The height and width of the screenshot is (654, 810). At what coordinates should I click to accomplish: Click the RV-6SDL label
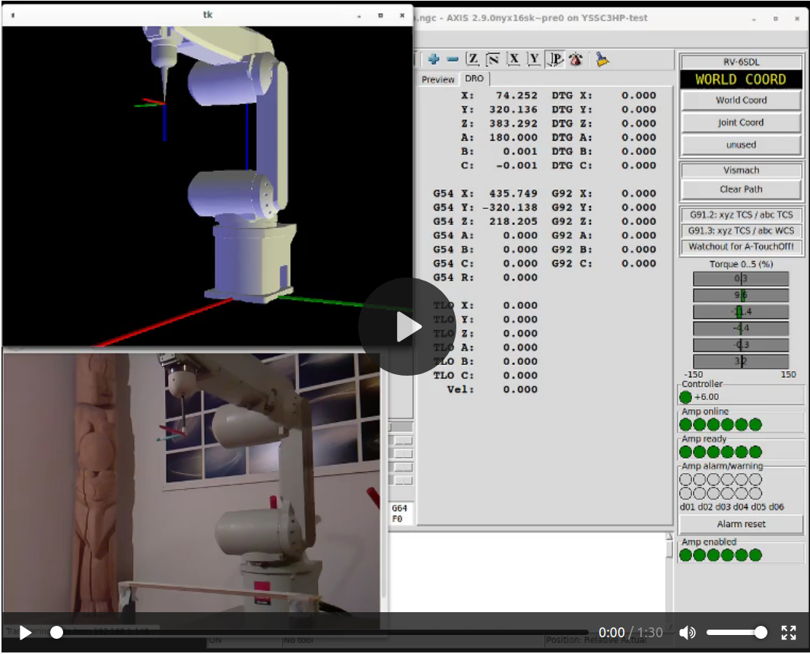(x=741, y=62)
